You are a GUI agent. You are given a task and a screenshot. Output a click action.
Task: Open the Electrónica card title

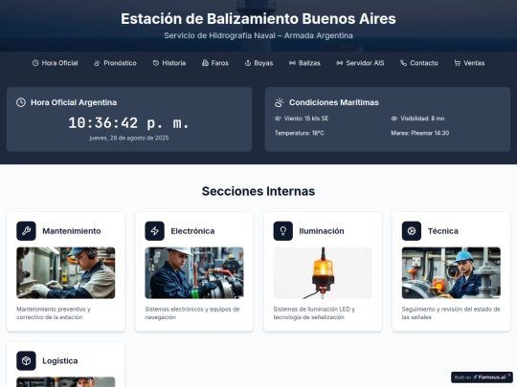point(192,231)
